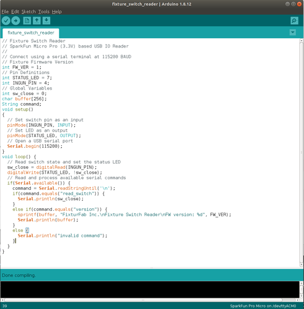Click the '// Global Variables' comment
The image size is (304, 309).
pos(27,88)
